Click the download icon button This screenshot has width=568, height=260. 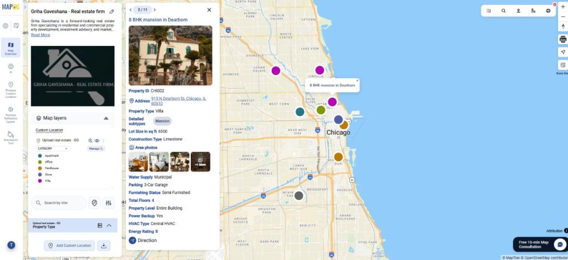point(104,246)
